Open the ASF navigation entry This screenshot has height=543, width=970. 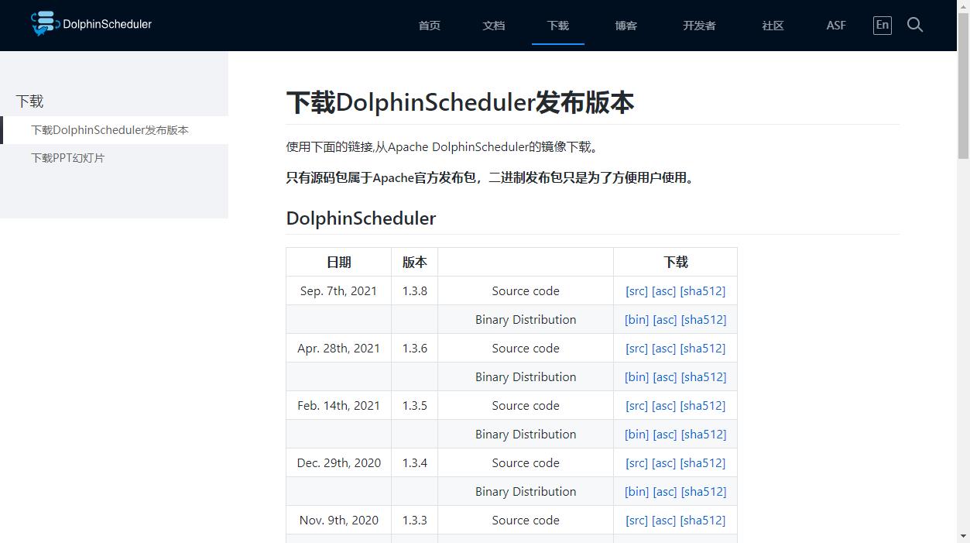[835, 26]
